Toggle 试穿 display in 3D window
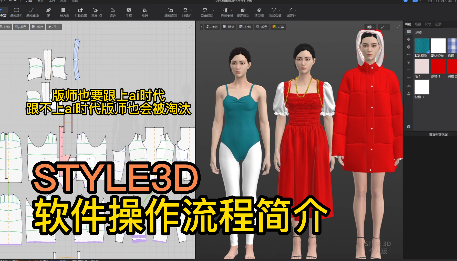457x261 pixels. 278,27
